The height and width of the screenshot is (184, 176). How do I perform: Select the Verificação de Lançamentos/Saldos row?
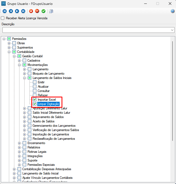(56, 130)
